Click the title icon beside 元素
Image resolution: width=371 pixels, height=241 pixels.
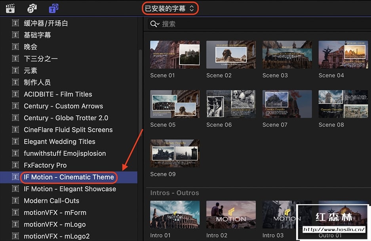[x=15, y=70]
